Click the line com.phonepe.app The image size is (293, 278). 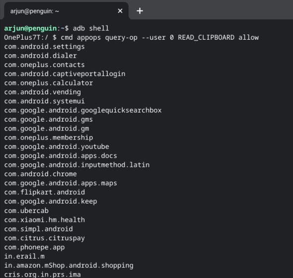click(34, 247)
